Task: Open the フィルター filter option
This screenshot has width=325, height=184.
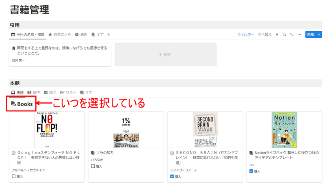Action: point(246,35)
